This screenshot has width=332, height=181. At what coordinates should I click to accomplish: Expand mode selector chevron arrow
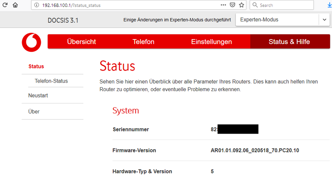pos(324,20)
